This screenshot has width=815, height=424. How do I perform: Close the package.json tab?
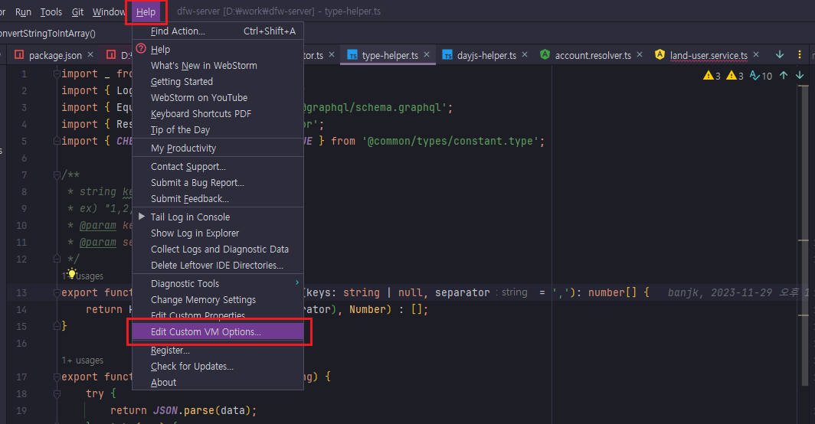(90, 54)
